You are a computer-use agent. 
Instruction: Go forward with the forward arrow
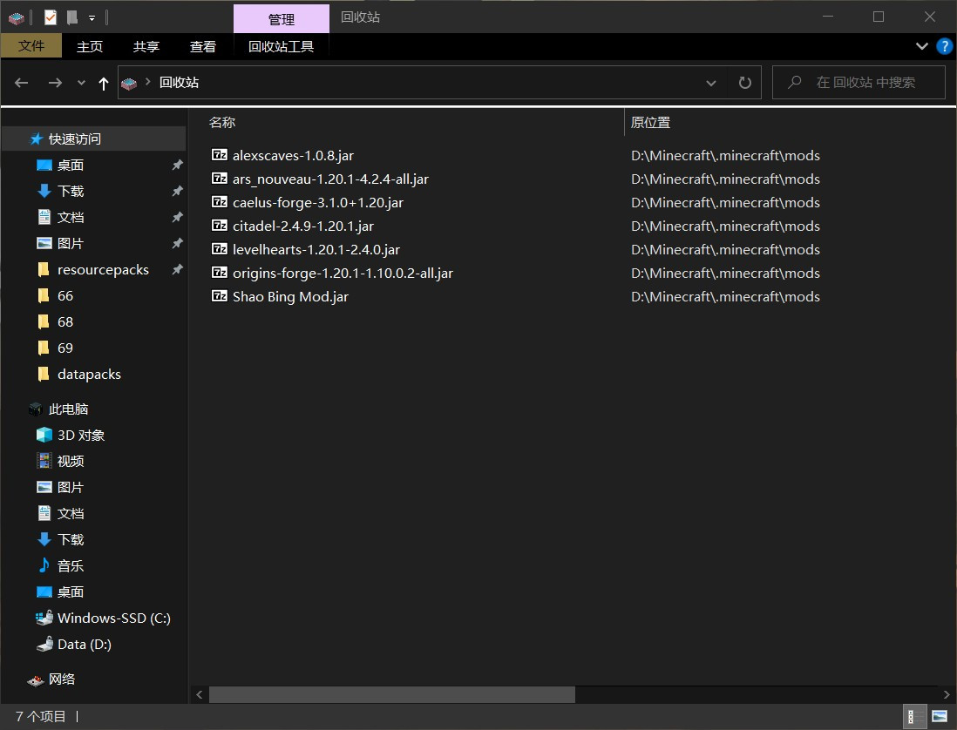[55, 83]
